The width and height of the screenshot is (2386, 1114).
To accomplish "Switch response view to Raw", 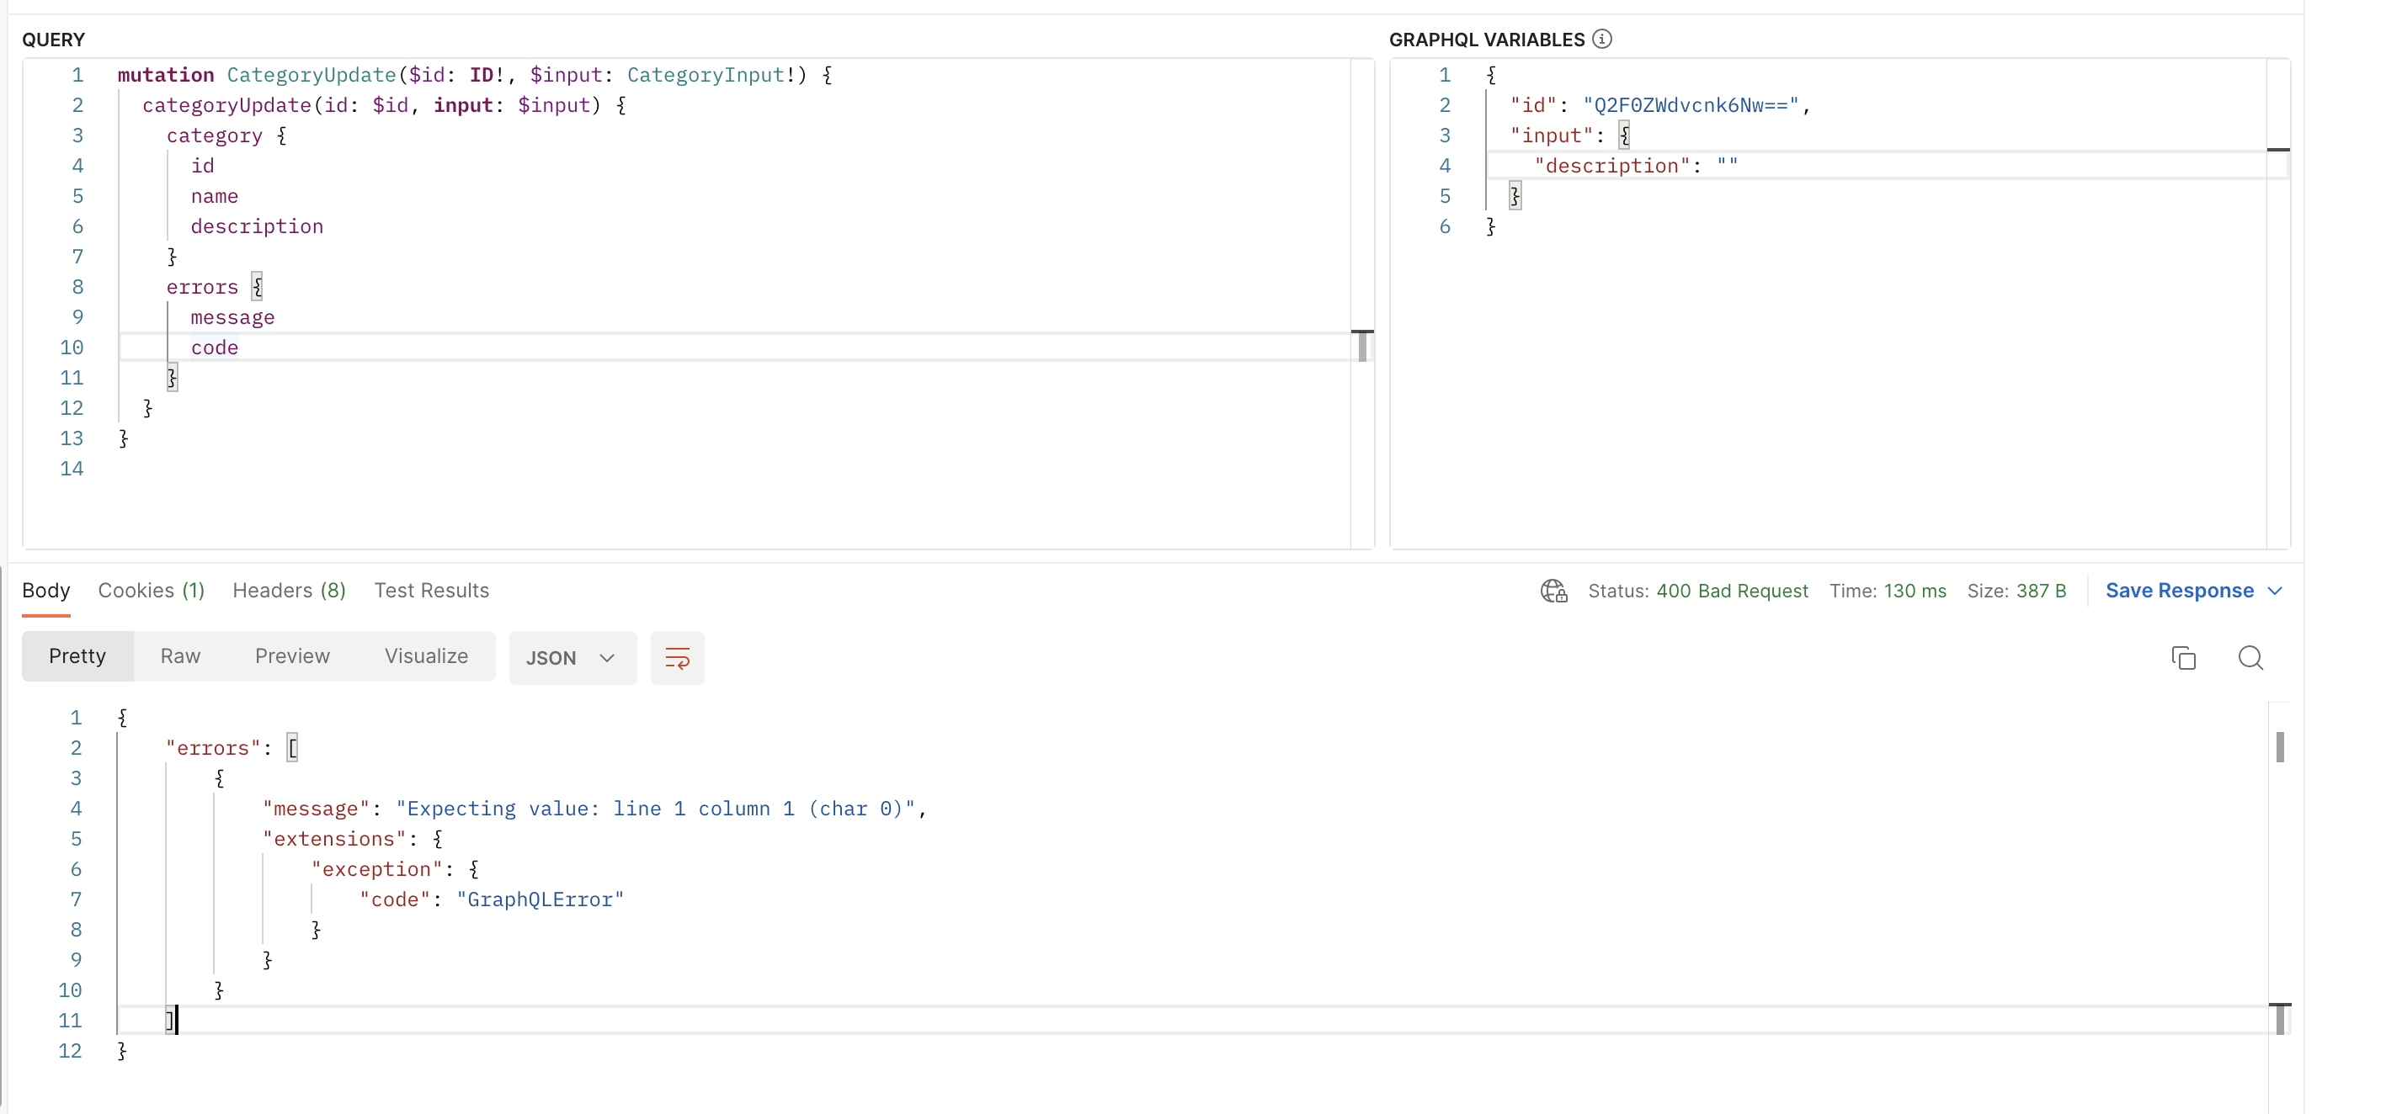I will coord(179,655).
